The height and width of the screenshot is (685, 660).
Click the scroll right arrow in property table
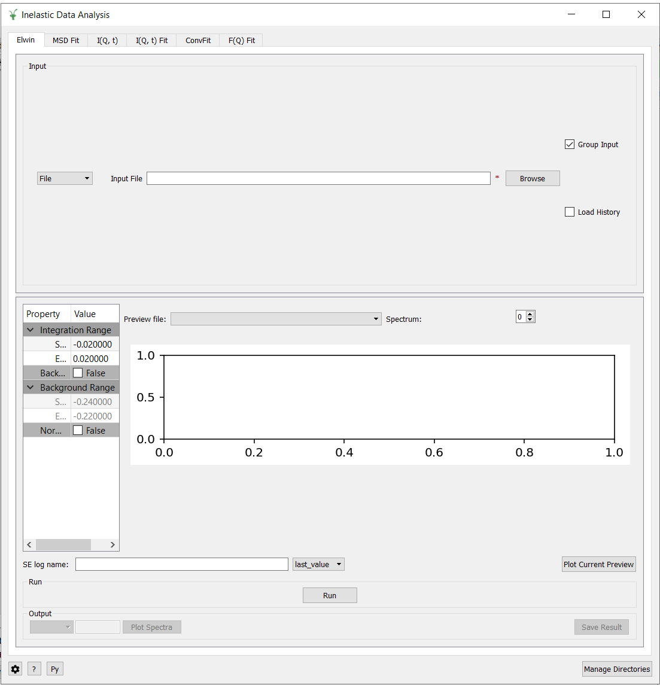(112, 544)
